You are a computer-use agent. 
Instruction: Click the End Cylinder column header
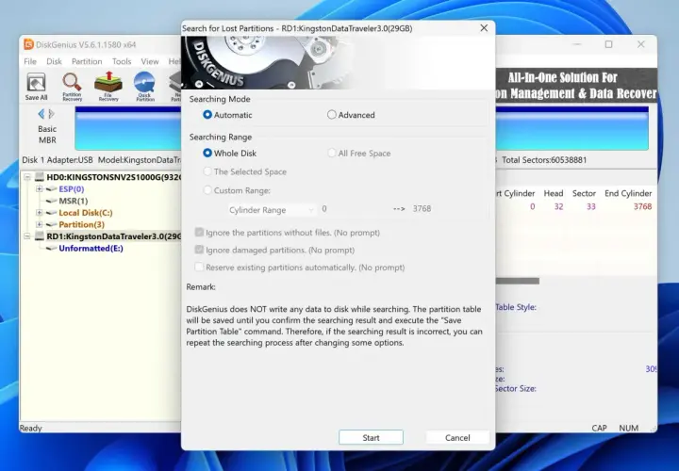628,193
